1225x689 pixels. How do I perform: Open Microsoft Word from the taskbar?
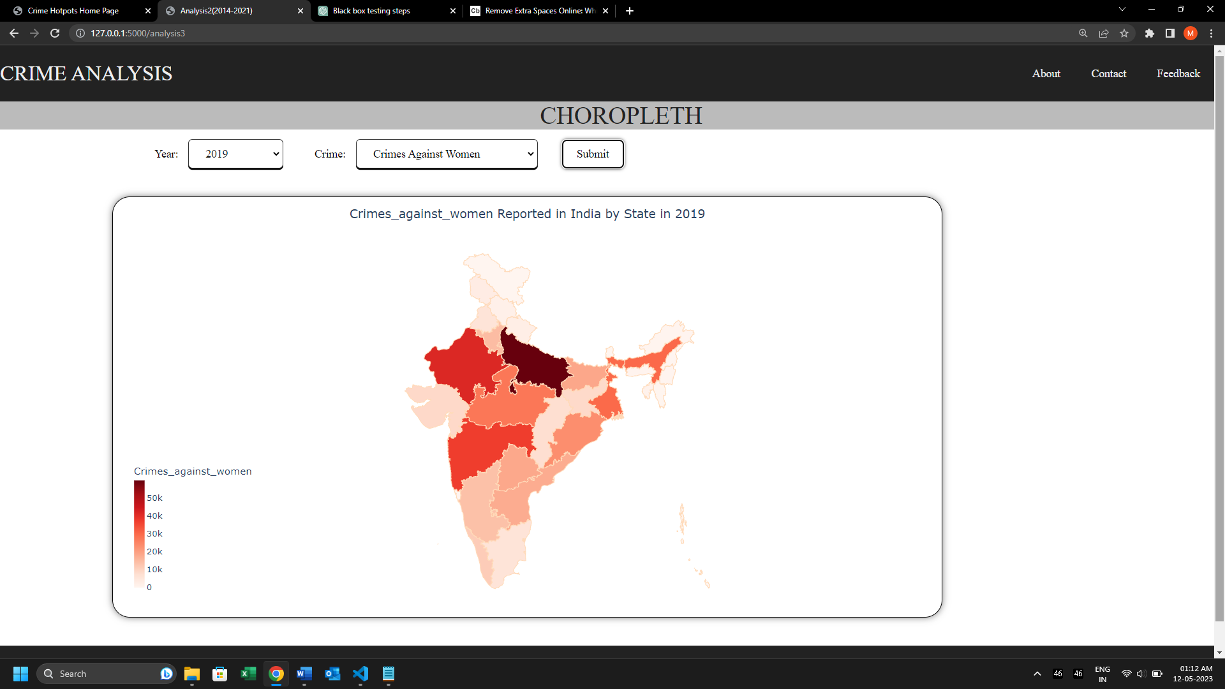tap(304, 674)
